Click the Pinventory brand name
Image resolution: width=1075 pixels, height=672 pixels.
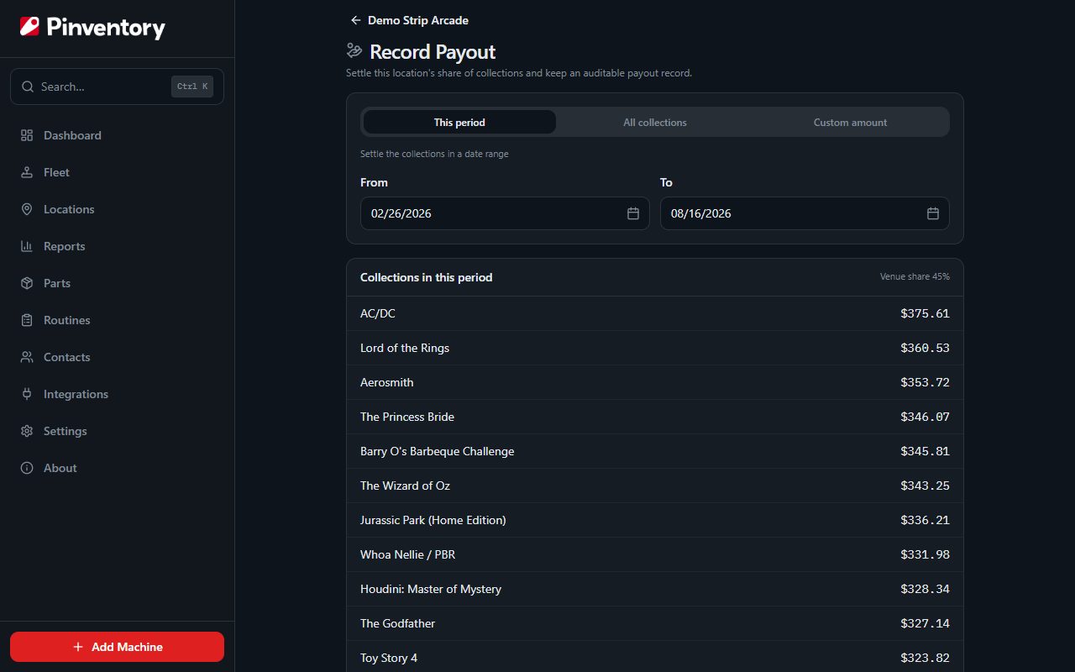(x=106, y=28)
